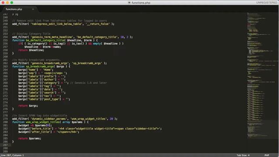
Task: Close the functions.php tab
Action: tap(33, 9)
